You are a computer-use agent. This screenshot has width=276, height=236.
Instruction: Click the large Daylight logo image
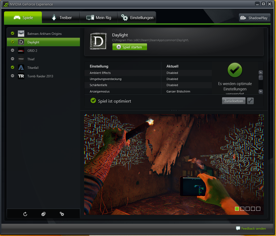pyautogui.click(x=98, y=41)
